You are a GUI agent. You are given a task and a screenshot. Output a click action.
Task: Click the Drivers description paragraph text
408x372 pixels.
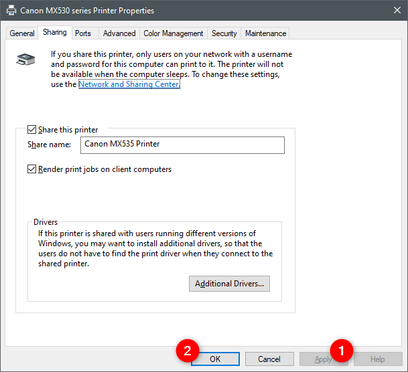(x=155, y=248)
